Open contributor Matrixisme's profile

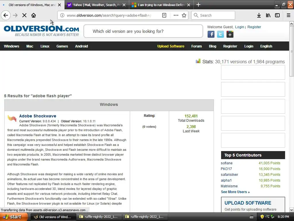229,186
